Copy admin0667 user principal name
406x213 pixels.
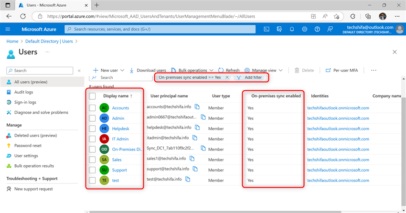click(x=203, y=117)
